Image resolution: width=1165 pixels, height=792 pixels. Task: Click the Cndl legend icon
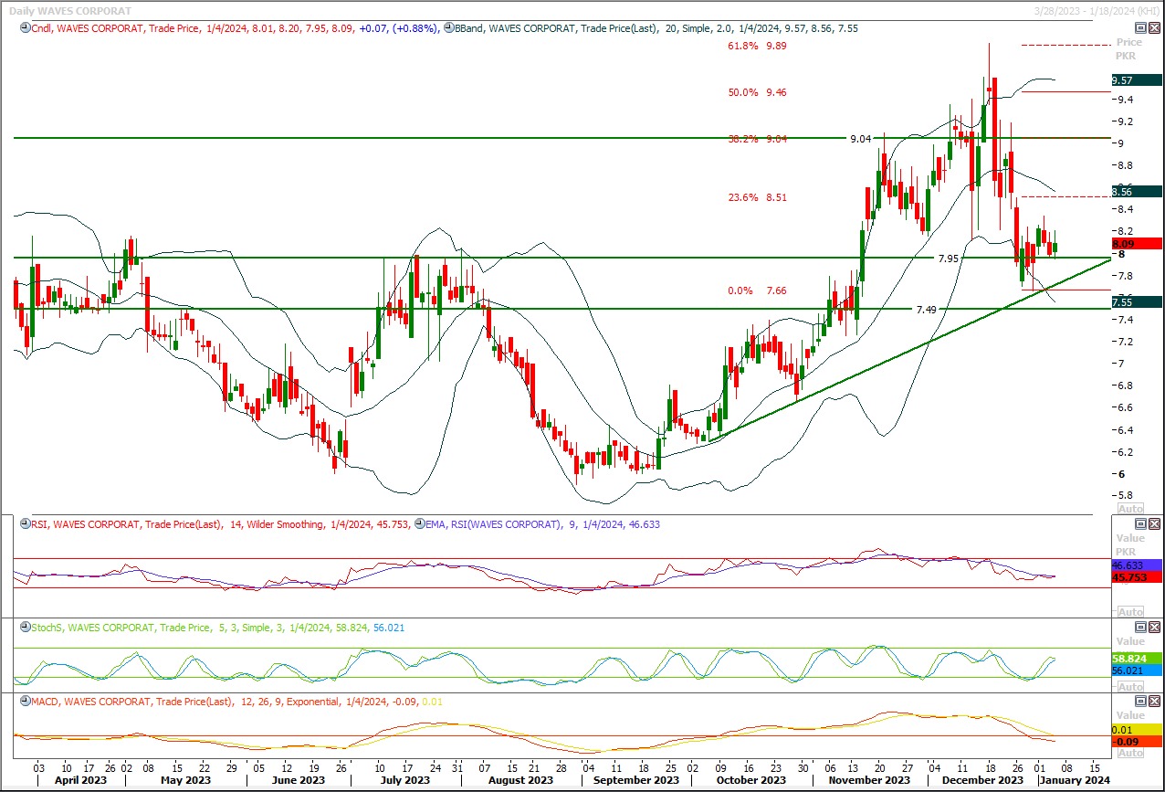[24, 28]
